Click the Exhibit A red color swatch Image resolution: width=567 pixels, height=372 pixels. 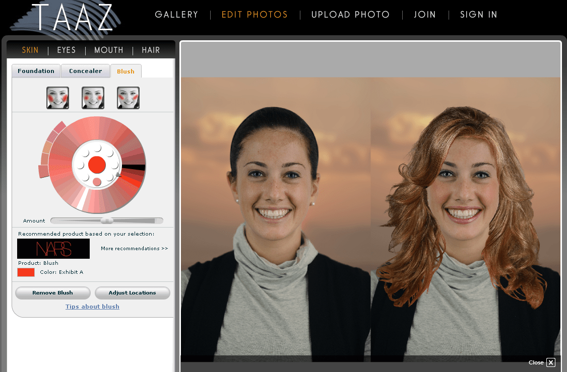[x=26, y=272]
